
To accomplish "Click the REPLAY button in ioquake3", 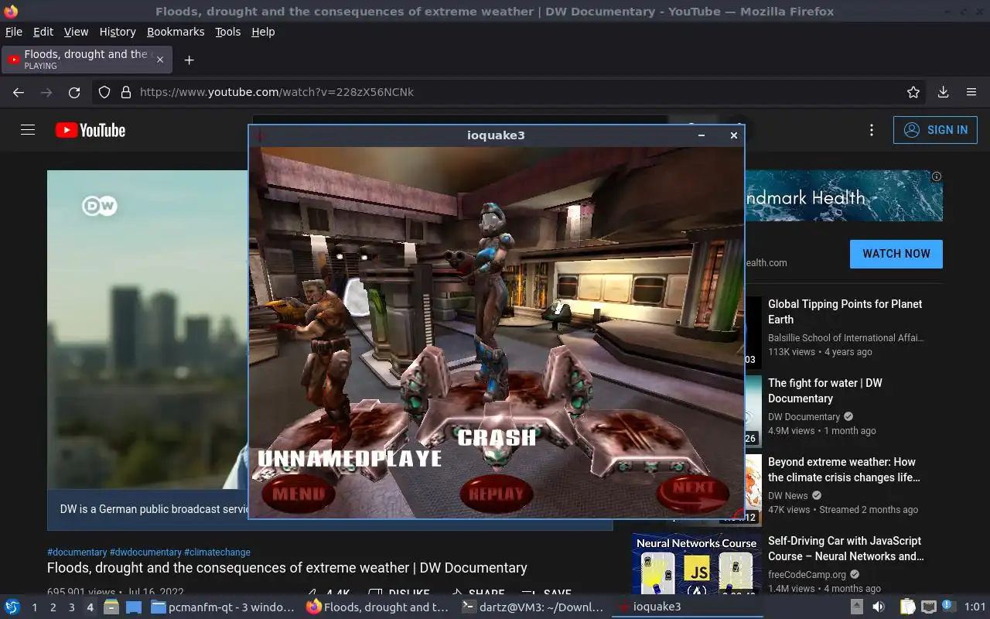I will (497, 494).
